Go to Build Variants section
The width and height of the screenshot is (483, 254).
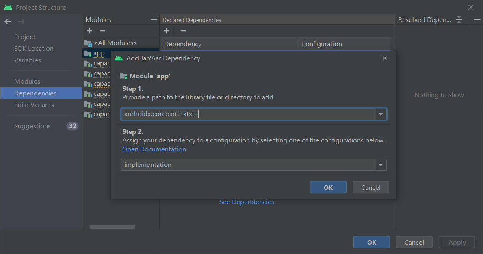34,105
